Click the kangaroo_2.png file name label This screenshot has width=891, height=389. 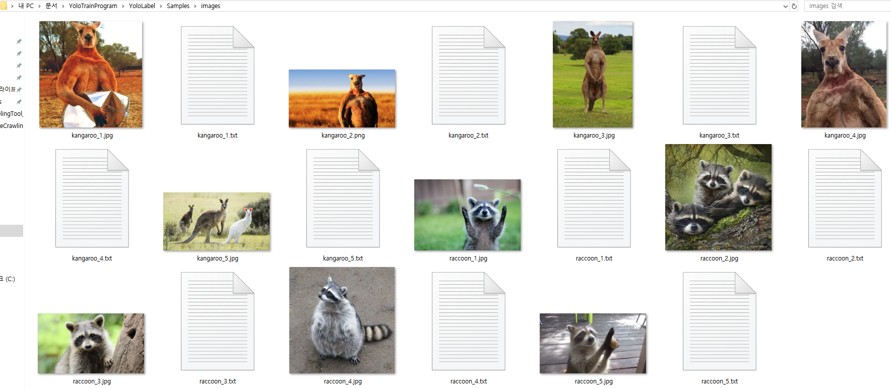tap(343, 136)
